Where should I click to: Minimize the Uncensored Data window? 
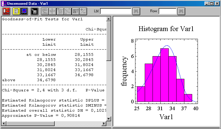pyautogui.click(x=207, y=4)
